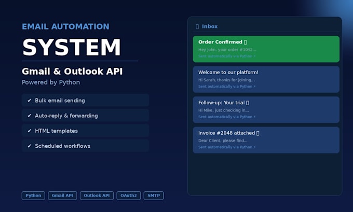The image size is (353, 212).
Task: Click the Python tag badge
Action: pos(33,195)
